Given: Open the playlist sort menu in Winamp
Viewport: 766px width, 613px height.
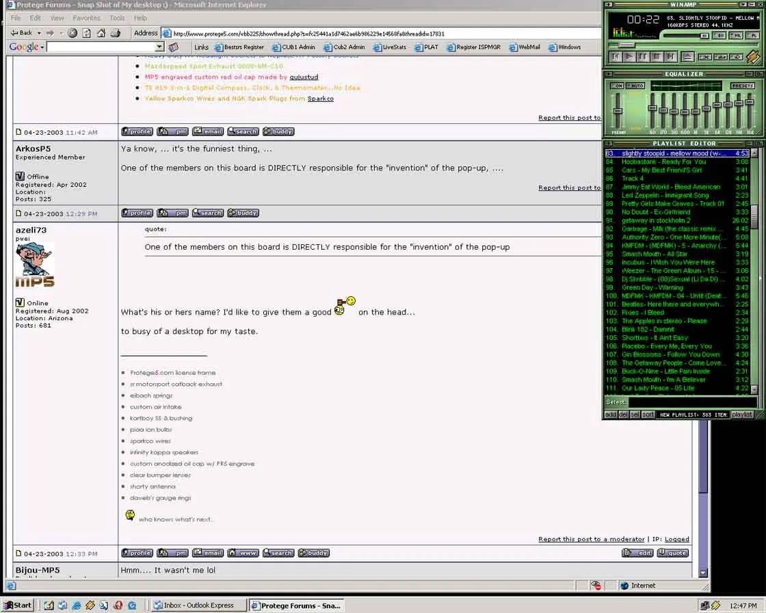Looking at the screenshot, I should [646, 414].
